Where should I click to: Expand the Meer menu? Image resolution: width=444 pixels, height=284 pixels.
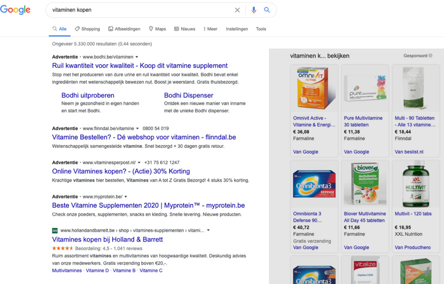pos(210,29)
